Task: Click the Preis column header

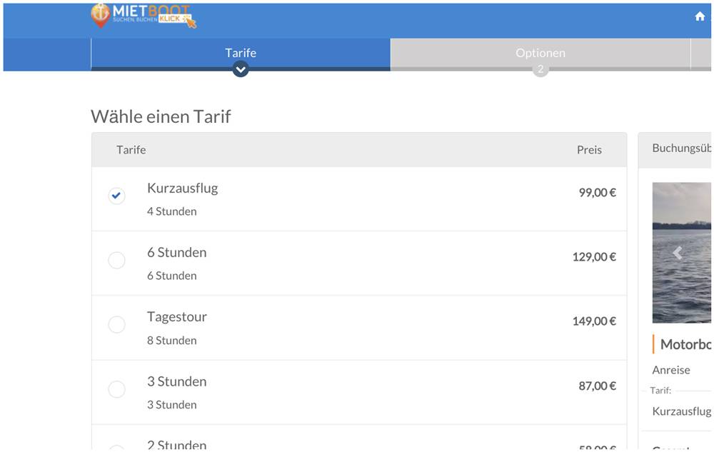Action: (x=589, y=150)
